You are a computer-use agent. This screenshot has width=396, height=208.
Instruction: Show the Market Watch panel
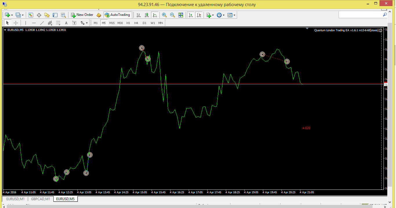click(30, 15)
